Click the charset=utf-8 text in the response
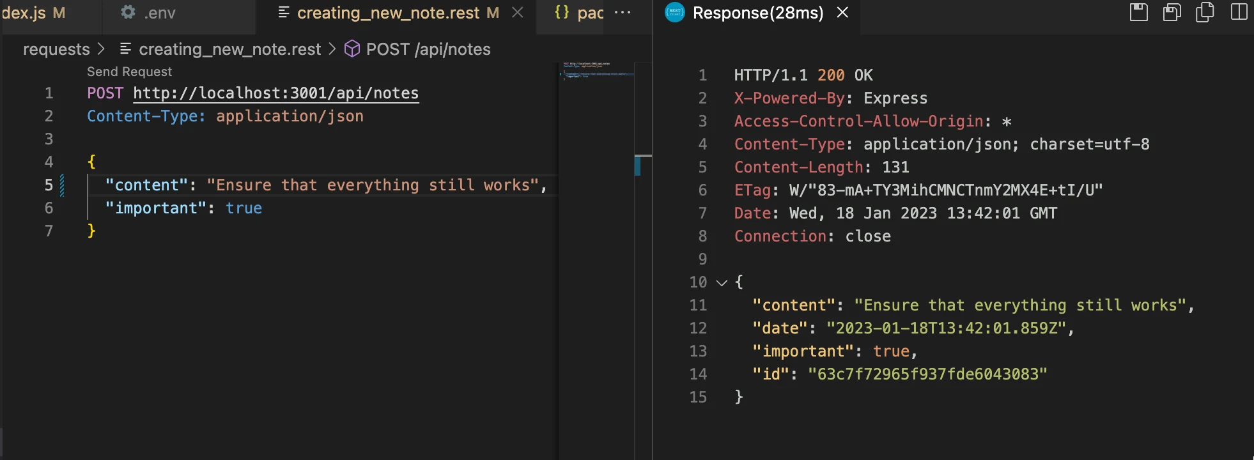Screen dimensions: 1254x460 coord(1090,144)
